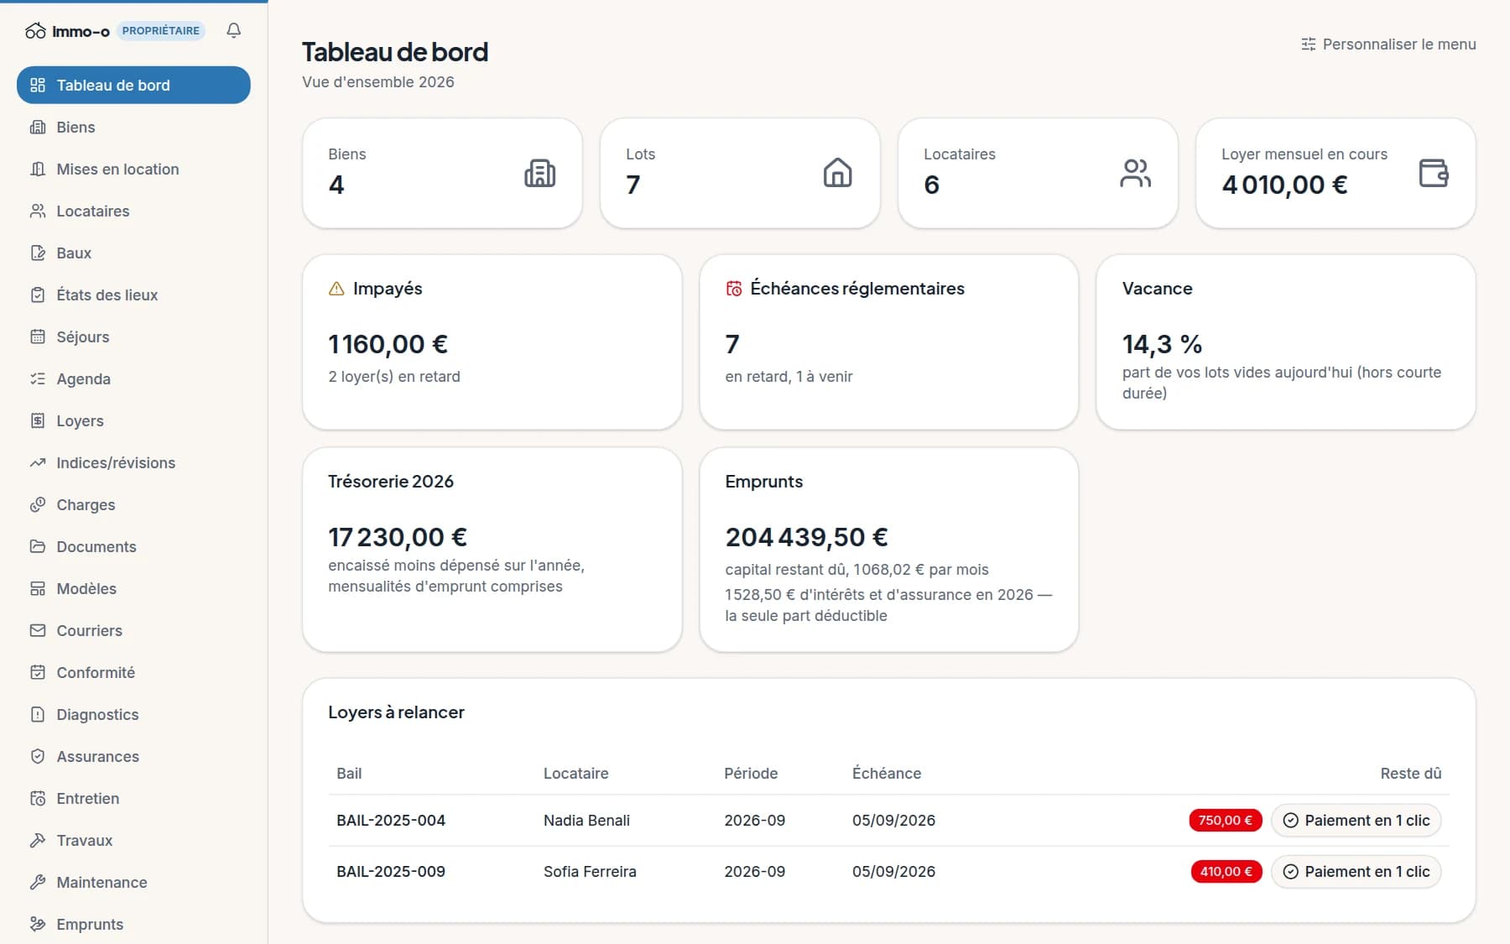Click the sliders icon next to Personnaliser le menu

pos(1308,44)
